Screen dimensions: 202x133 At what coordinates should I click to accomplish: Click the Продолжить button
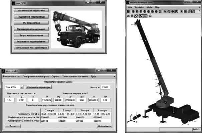coord(104,126)
